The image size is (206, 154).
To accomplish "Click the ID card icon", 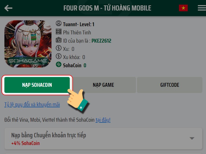I will 59,40.
